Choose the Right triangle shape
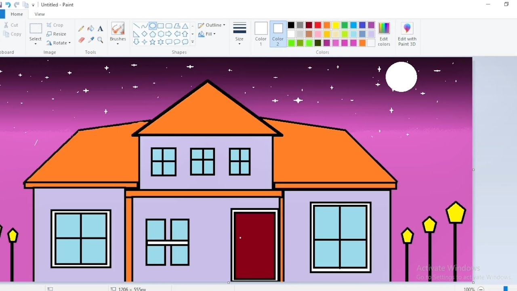The width and height of the screenshot is (517, 291). pyautogui.click(x=136, y=34)
